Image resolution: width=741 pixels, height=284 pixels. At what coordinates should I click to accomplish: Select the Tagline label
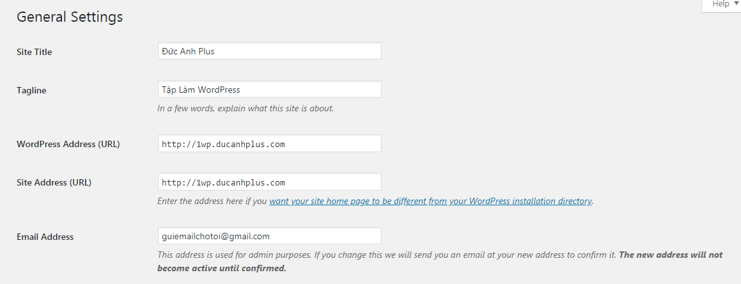pyautogui.click(x=31, y=90)
